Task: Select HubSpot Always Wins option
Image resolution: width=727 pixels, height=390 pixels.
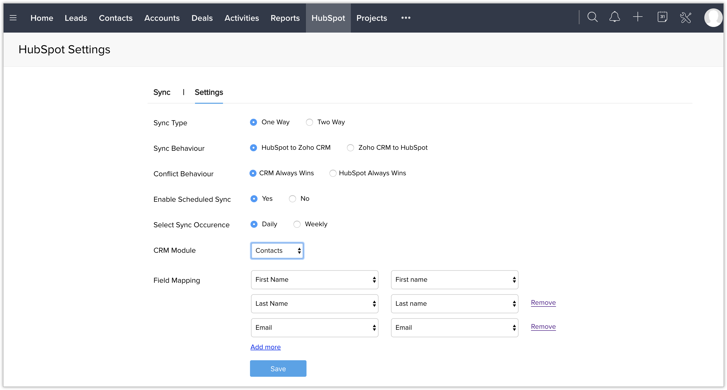Action: [333, 173]
